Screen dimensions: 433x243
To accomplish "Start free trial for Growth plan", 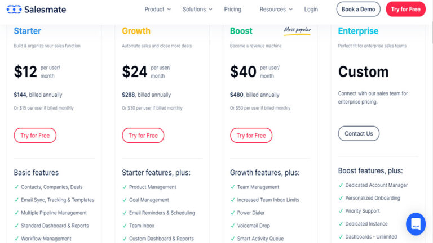I will [x=143, y=136].
